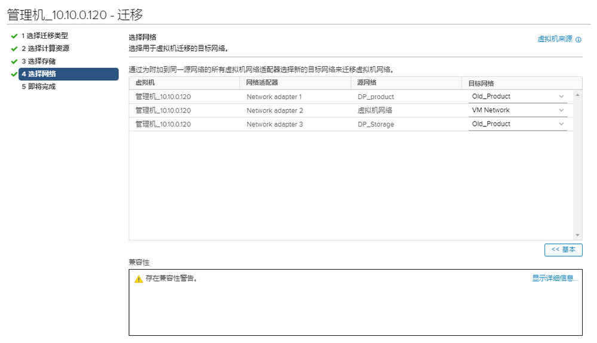Click green checkmark for step 1
This screenshot has width=597, height=343.
coord(14,36)
